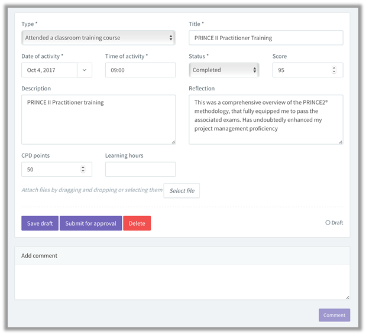366x335 pixels.
Task: Delete this CPD activity entry
Action: click(137, 223)
